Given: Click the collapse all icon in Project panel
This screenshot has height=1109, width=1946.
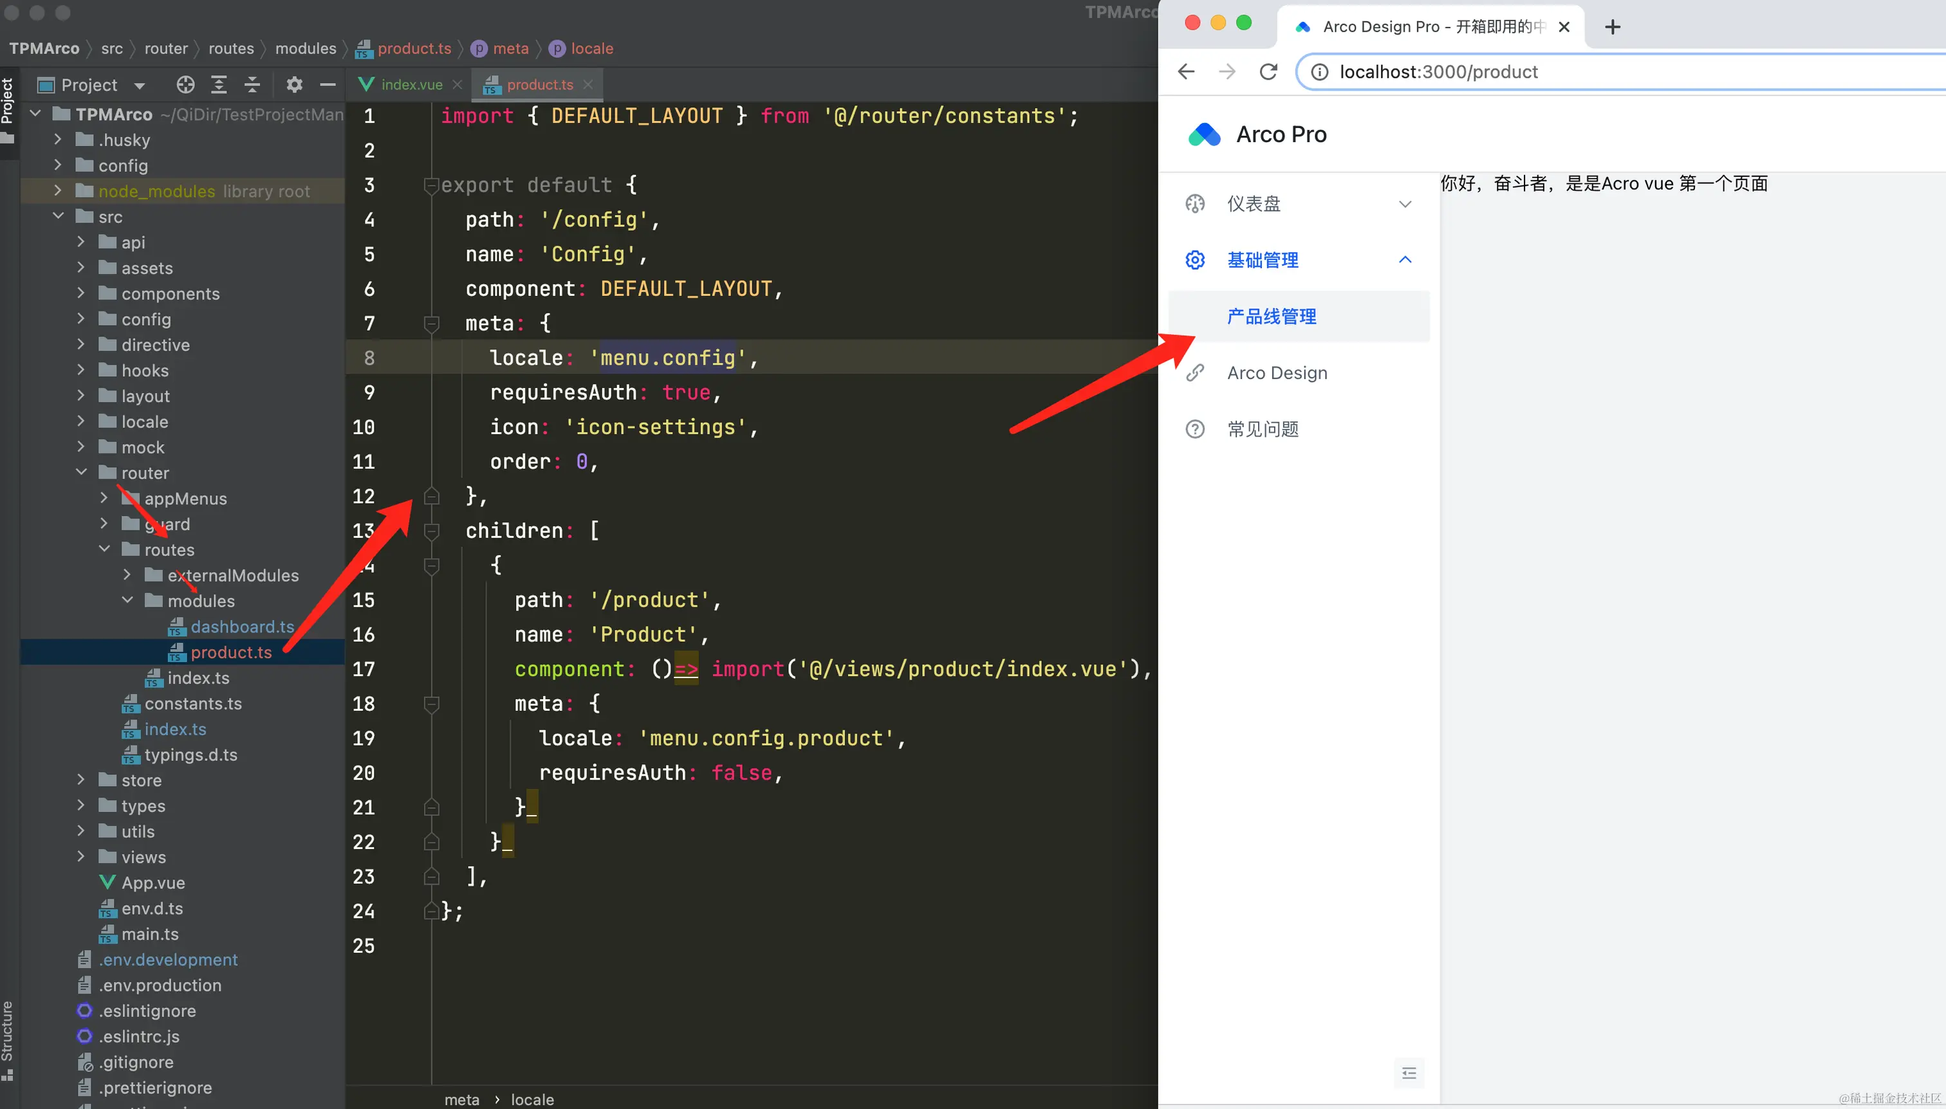Looking at the screenshot, I should [252, 84].
